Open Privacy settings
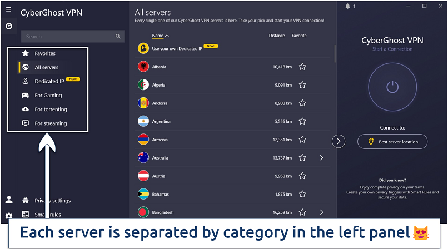The height and width of the screenshot is (249, 448). (x=53, y=201)
